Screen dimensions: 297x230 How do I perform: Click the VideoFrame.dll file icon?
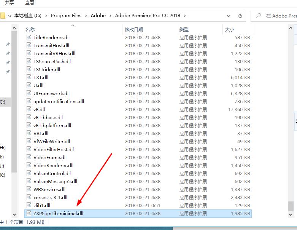[x=29, y=157]
